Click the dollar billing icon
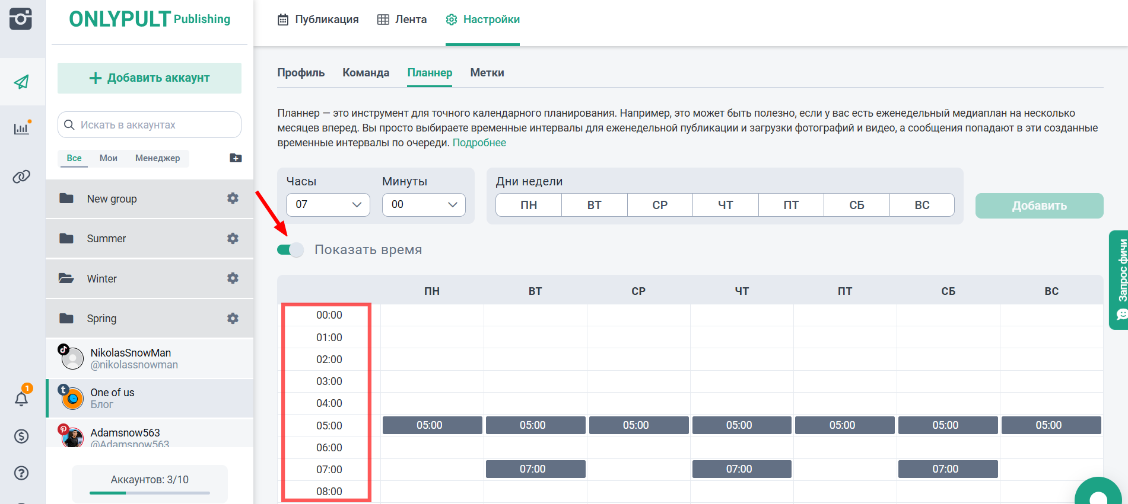 (22, 436)
